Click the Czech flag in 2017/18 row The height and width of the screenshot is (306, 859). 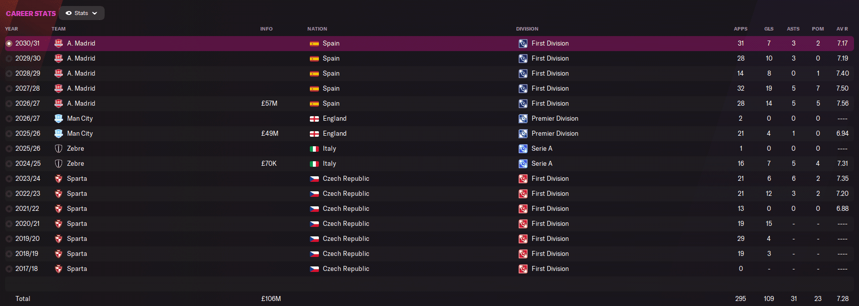[x=314, y=269]
